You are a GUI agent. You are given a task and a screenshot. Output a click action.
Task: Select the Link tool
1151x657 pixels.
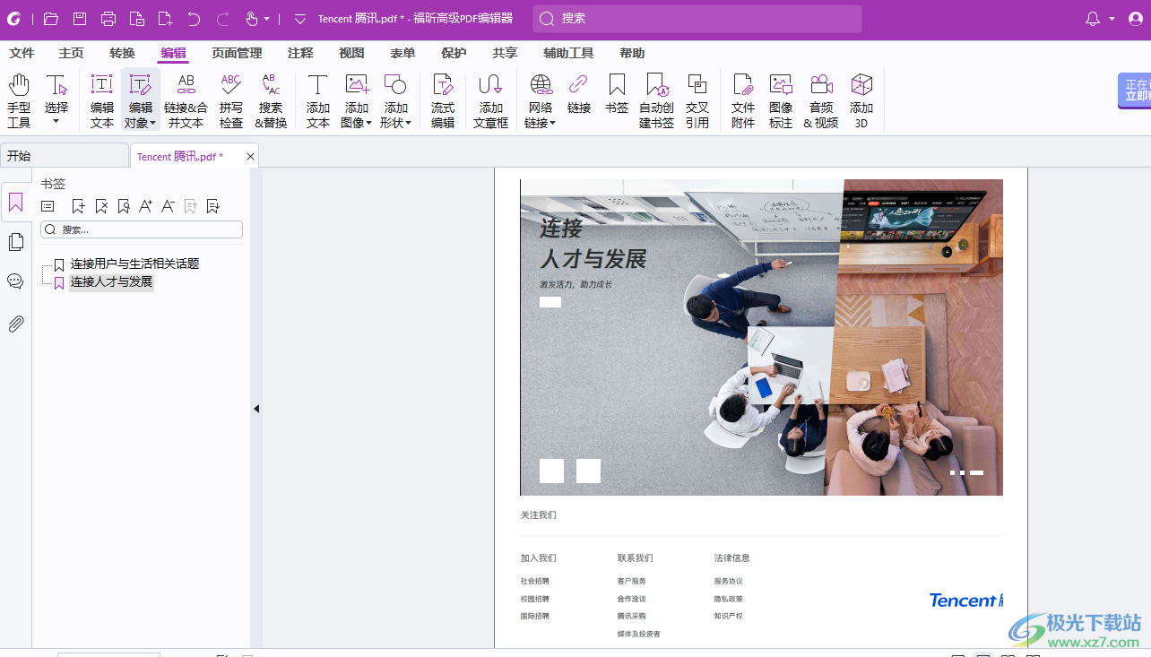579,99
